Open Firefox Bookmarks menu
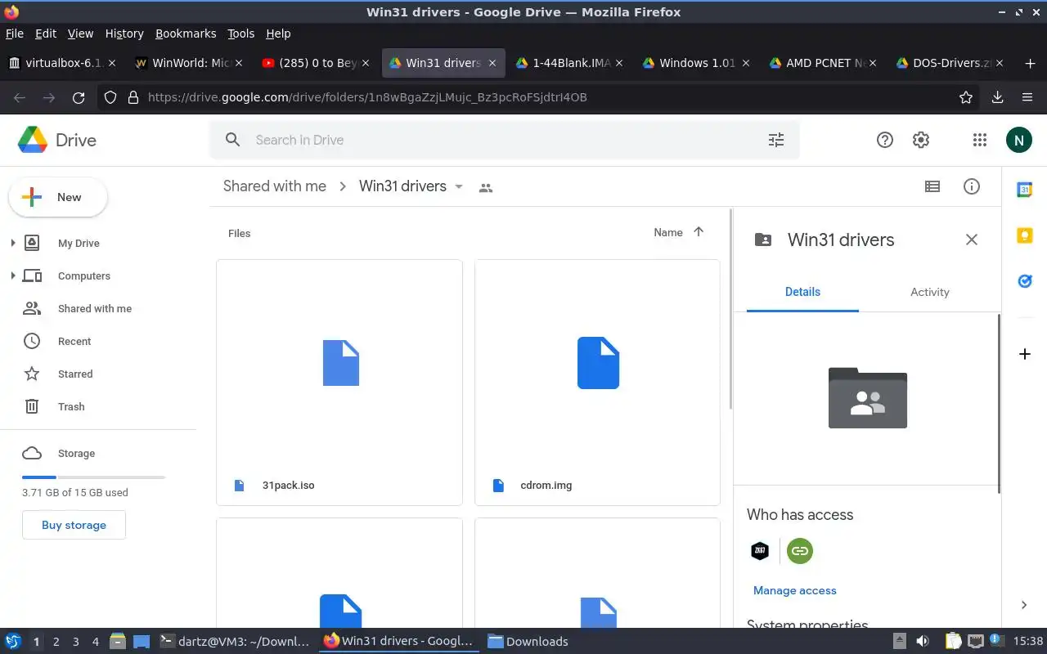 [186, 34]
